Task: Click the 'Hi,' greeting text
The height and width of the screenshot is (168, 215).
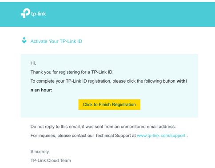Action: [x=33, y=63]
